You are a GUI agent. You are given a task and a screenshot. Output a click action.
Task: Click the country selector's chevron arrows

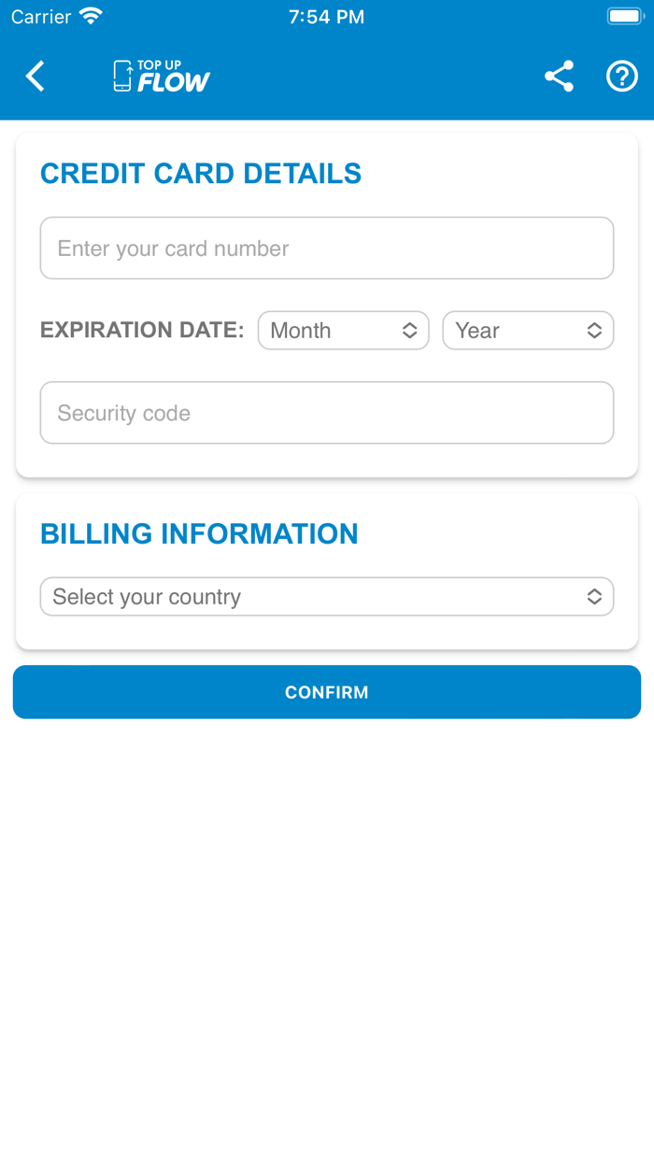[594, 597]
